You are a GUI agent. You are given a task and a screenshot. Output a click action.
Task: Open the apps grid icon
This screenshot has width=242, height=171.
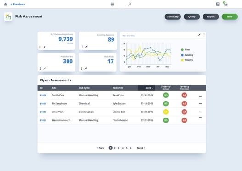(x=113, y=4)
